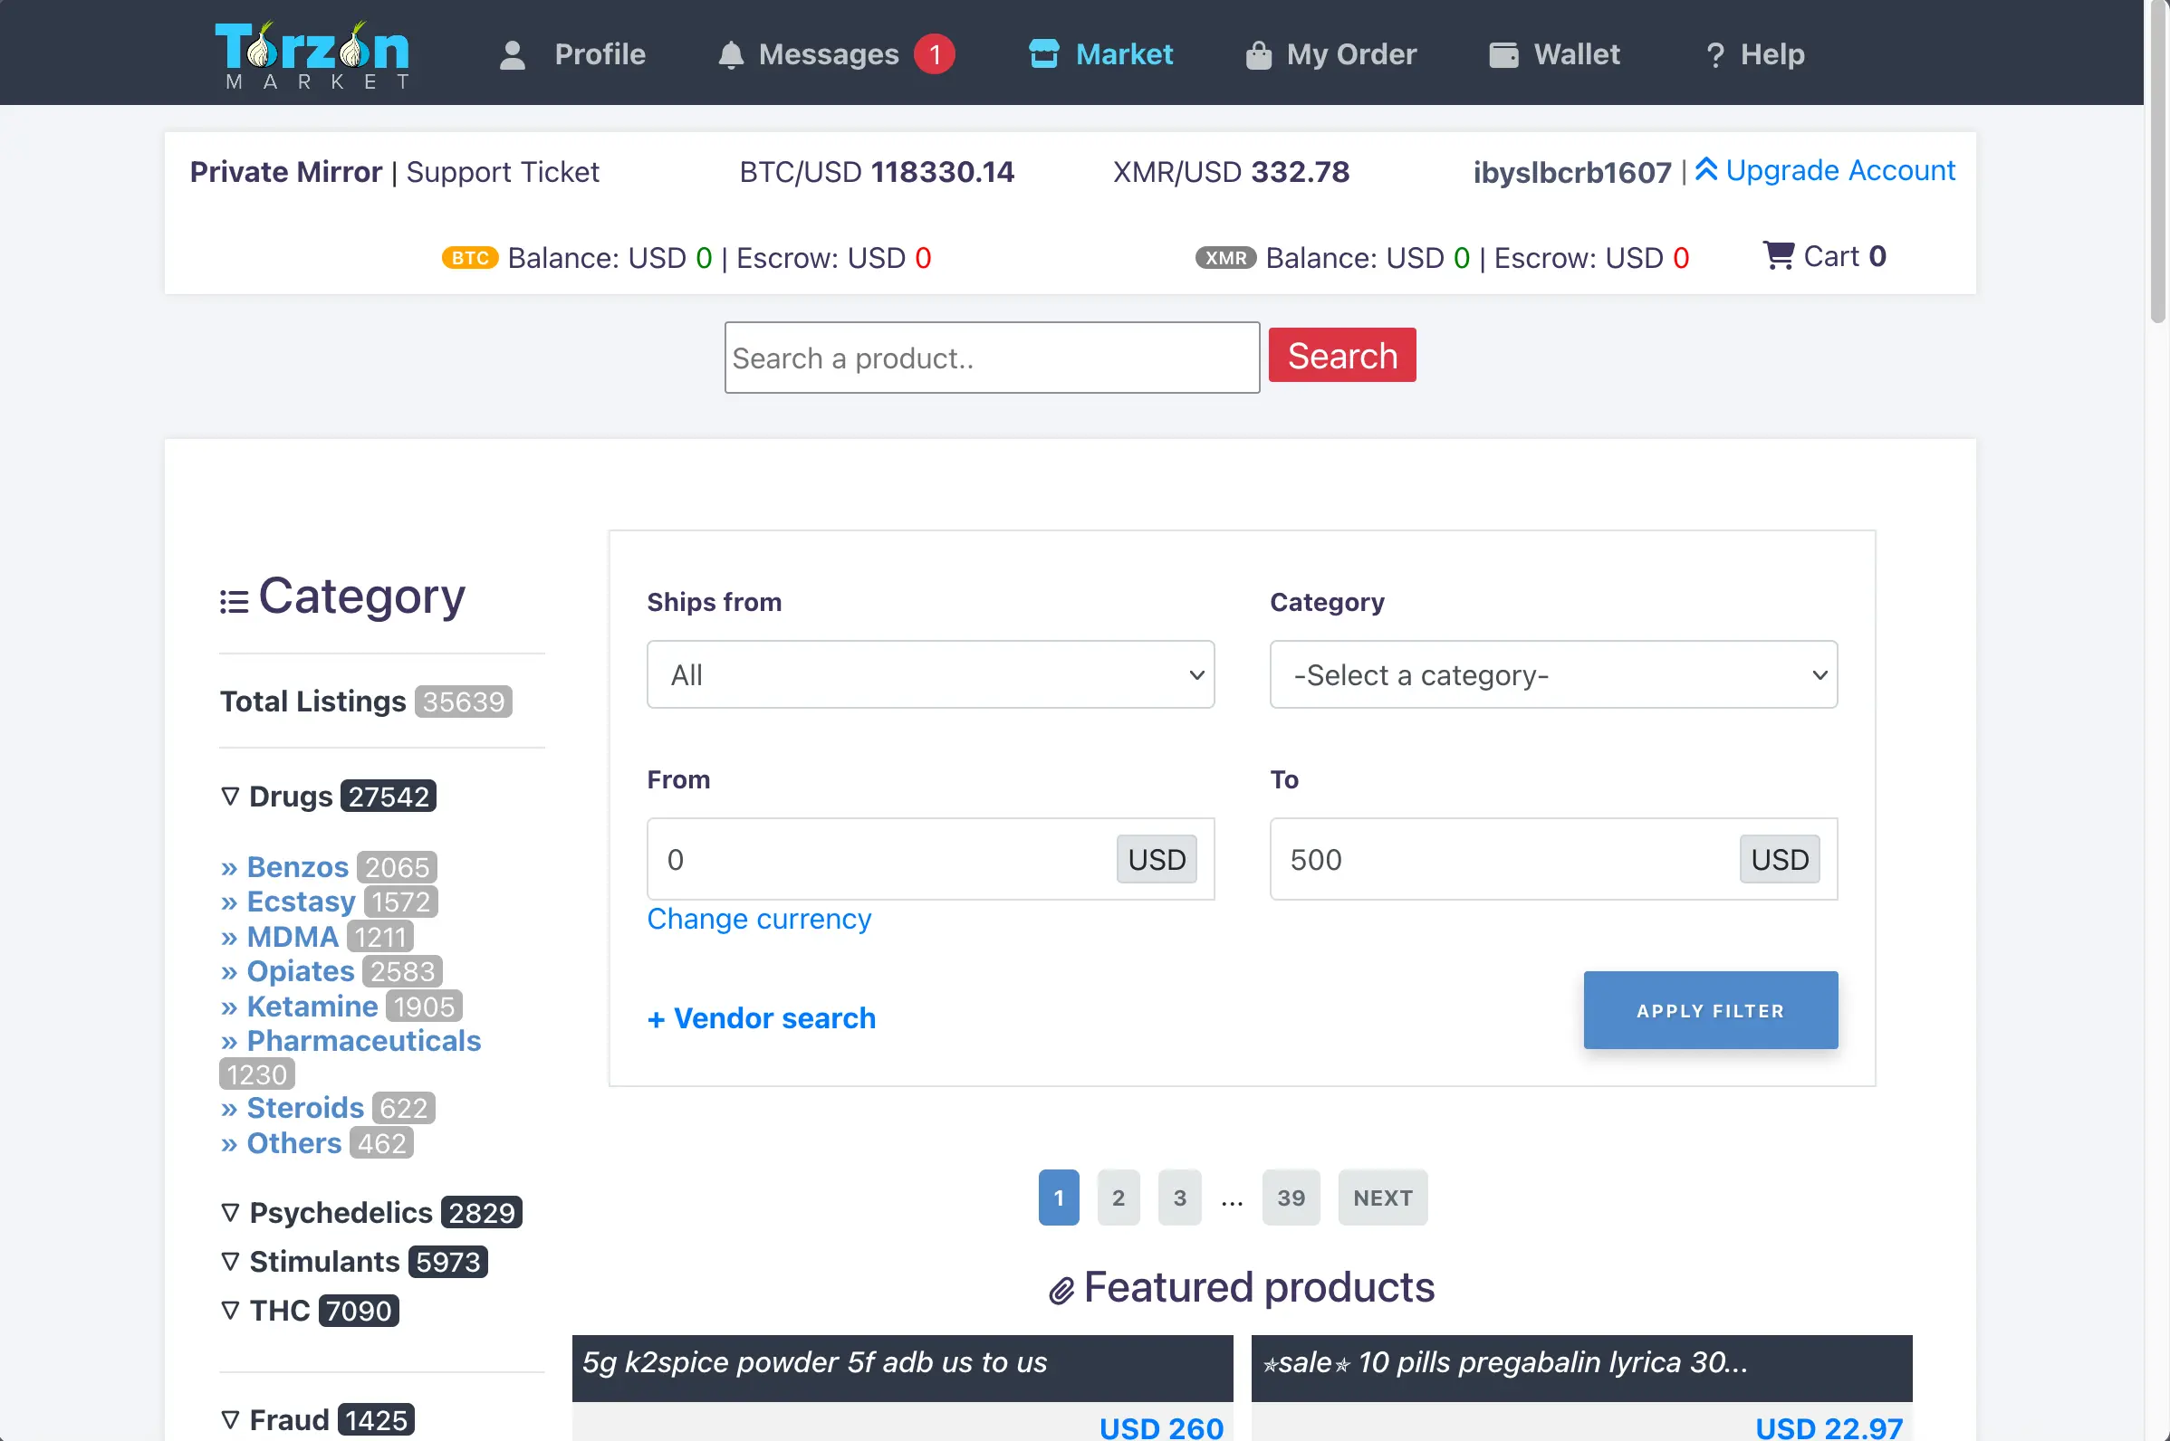Click the shopping cart icon

coord(1779,254)
